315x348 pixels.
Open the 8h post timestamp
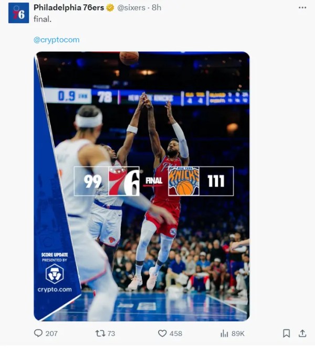pyautogui.click(x=156, y=8)
